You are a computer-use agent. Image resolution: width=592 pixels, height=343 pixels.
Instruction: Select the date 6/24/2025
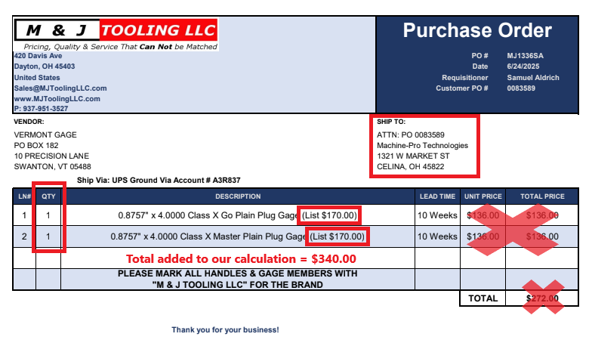tap(523, 66)
